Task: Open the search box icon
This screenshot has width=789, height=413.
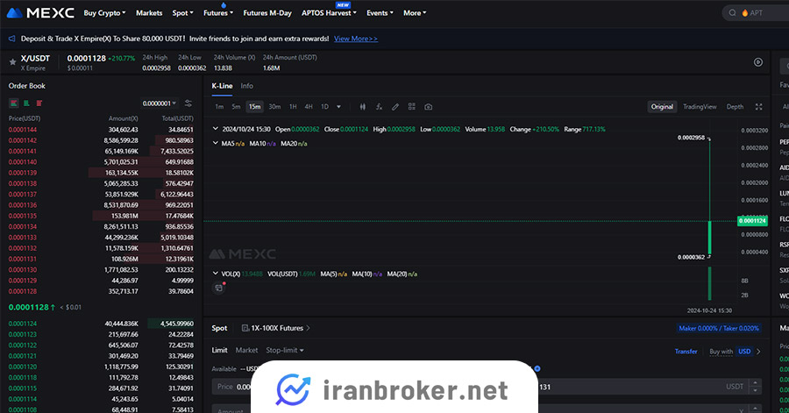Action: click(x=732, y=13)
